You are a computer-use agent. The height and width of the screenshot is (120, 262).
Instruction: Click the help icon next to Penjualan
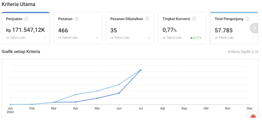26,19
